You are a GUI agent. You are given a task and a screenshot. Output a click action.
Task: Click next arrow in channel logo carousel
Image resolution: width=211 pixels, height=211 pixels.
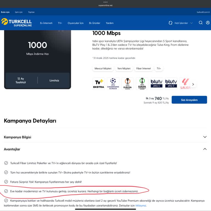tap(193, 84)
